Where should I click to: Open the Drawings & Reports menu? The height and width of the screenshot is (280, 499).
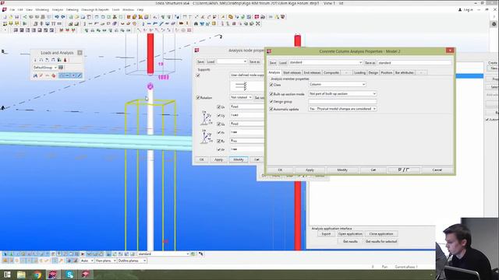(x=95, y=10)
